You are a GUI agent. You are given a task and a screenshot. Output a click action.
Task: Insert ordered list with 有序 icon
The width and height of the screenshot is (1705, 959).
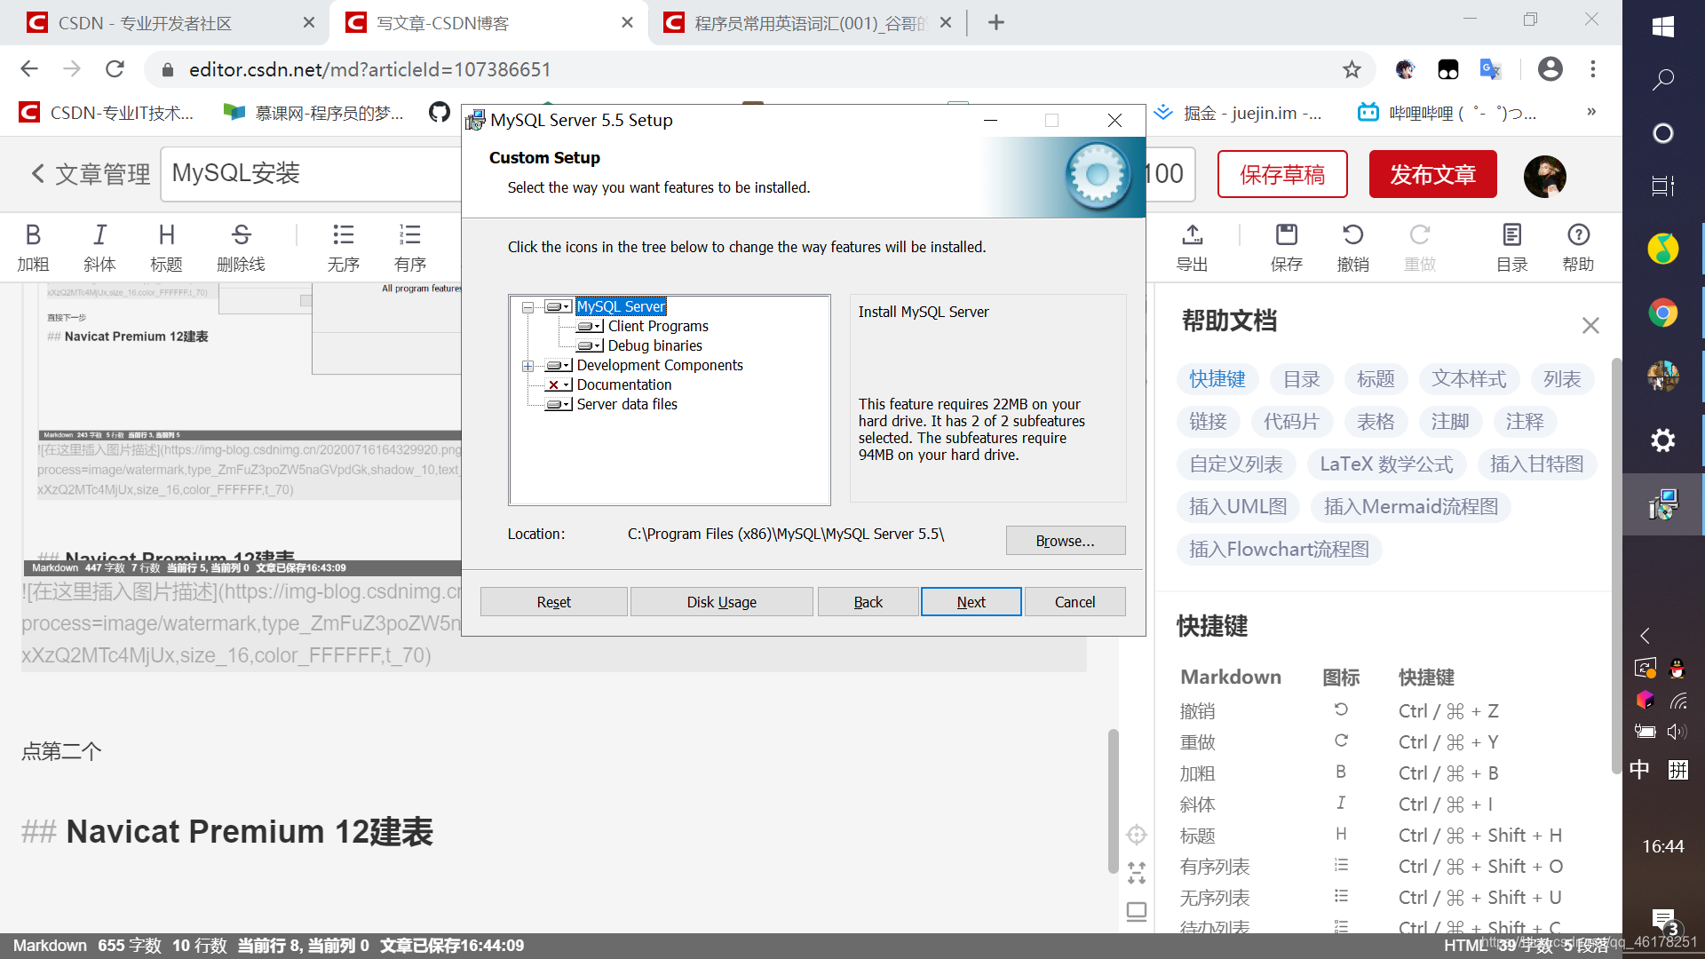coord(409,248)
